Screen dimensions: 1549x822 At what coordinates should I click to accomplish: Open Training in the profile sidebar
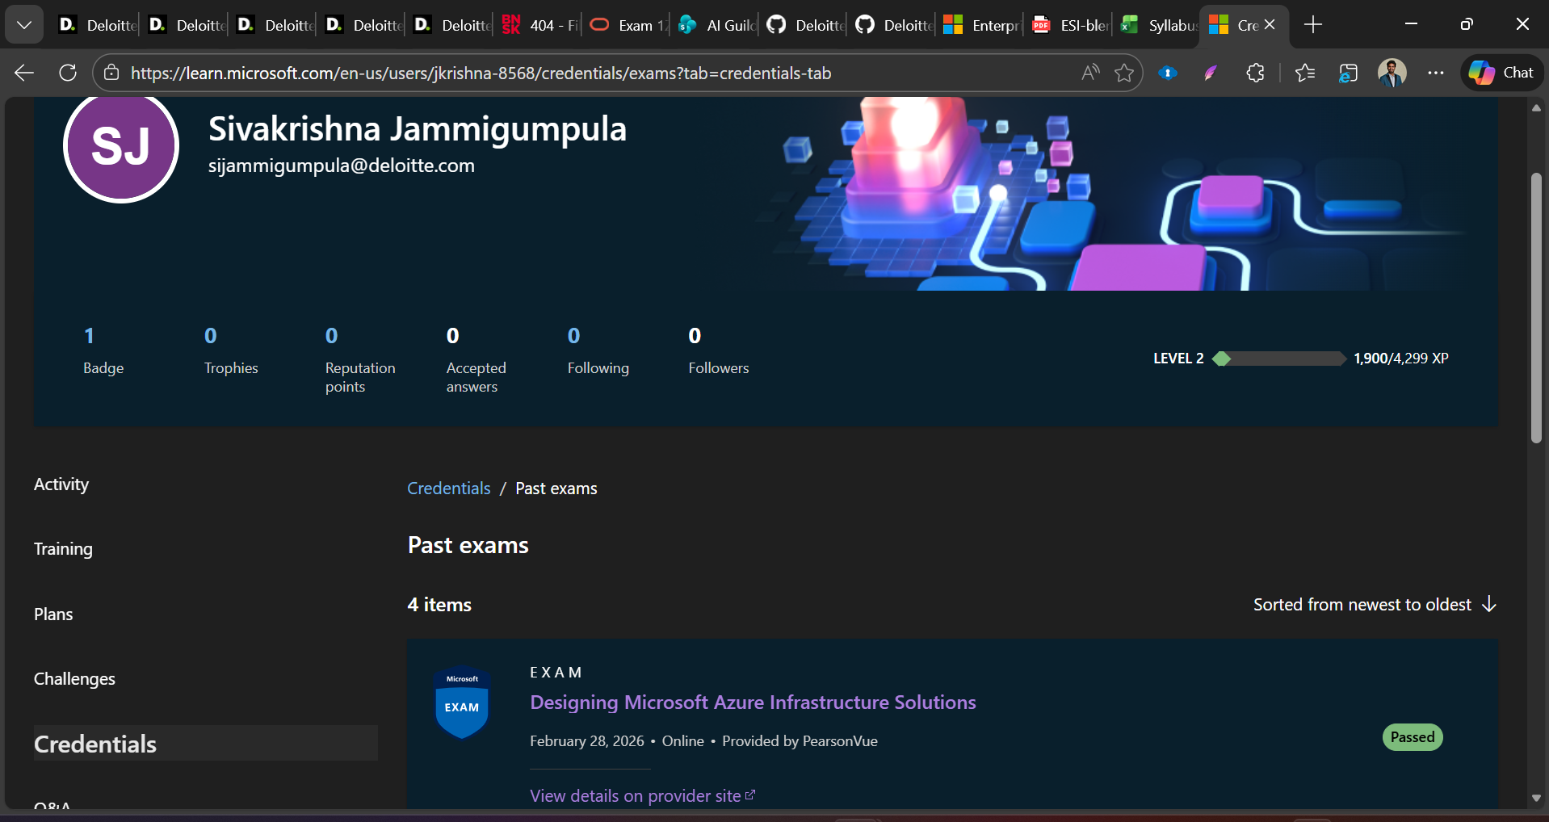[x=63, y=549]
